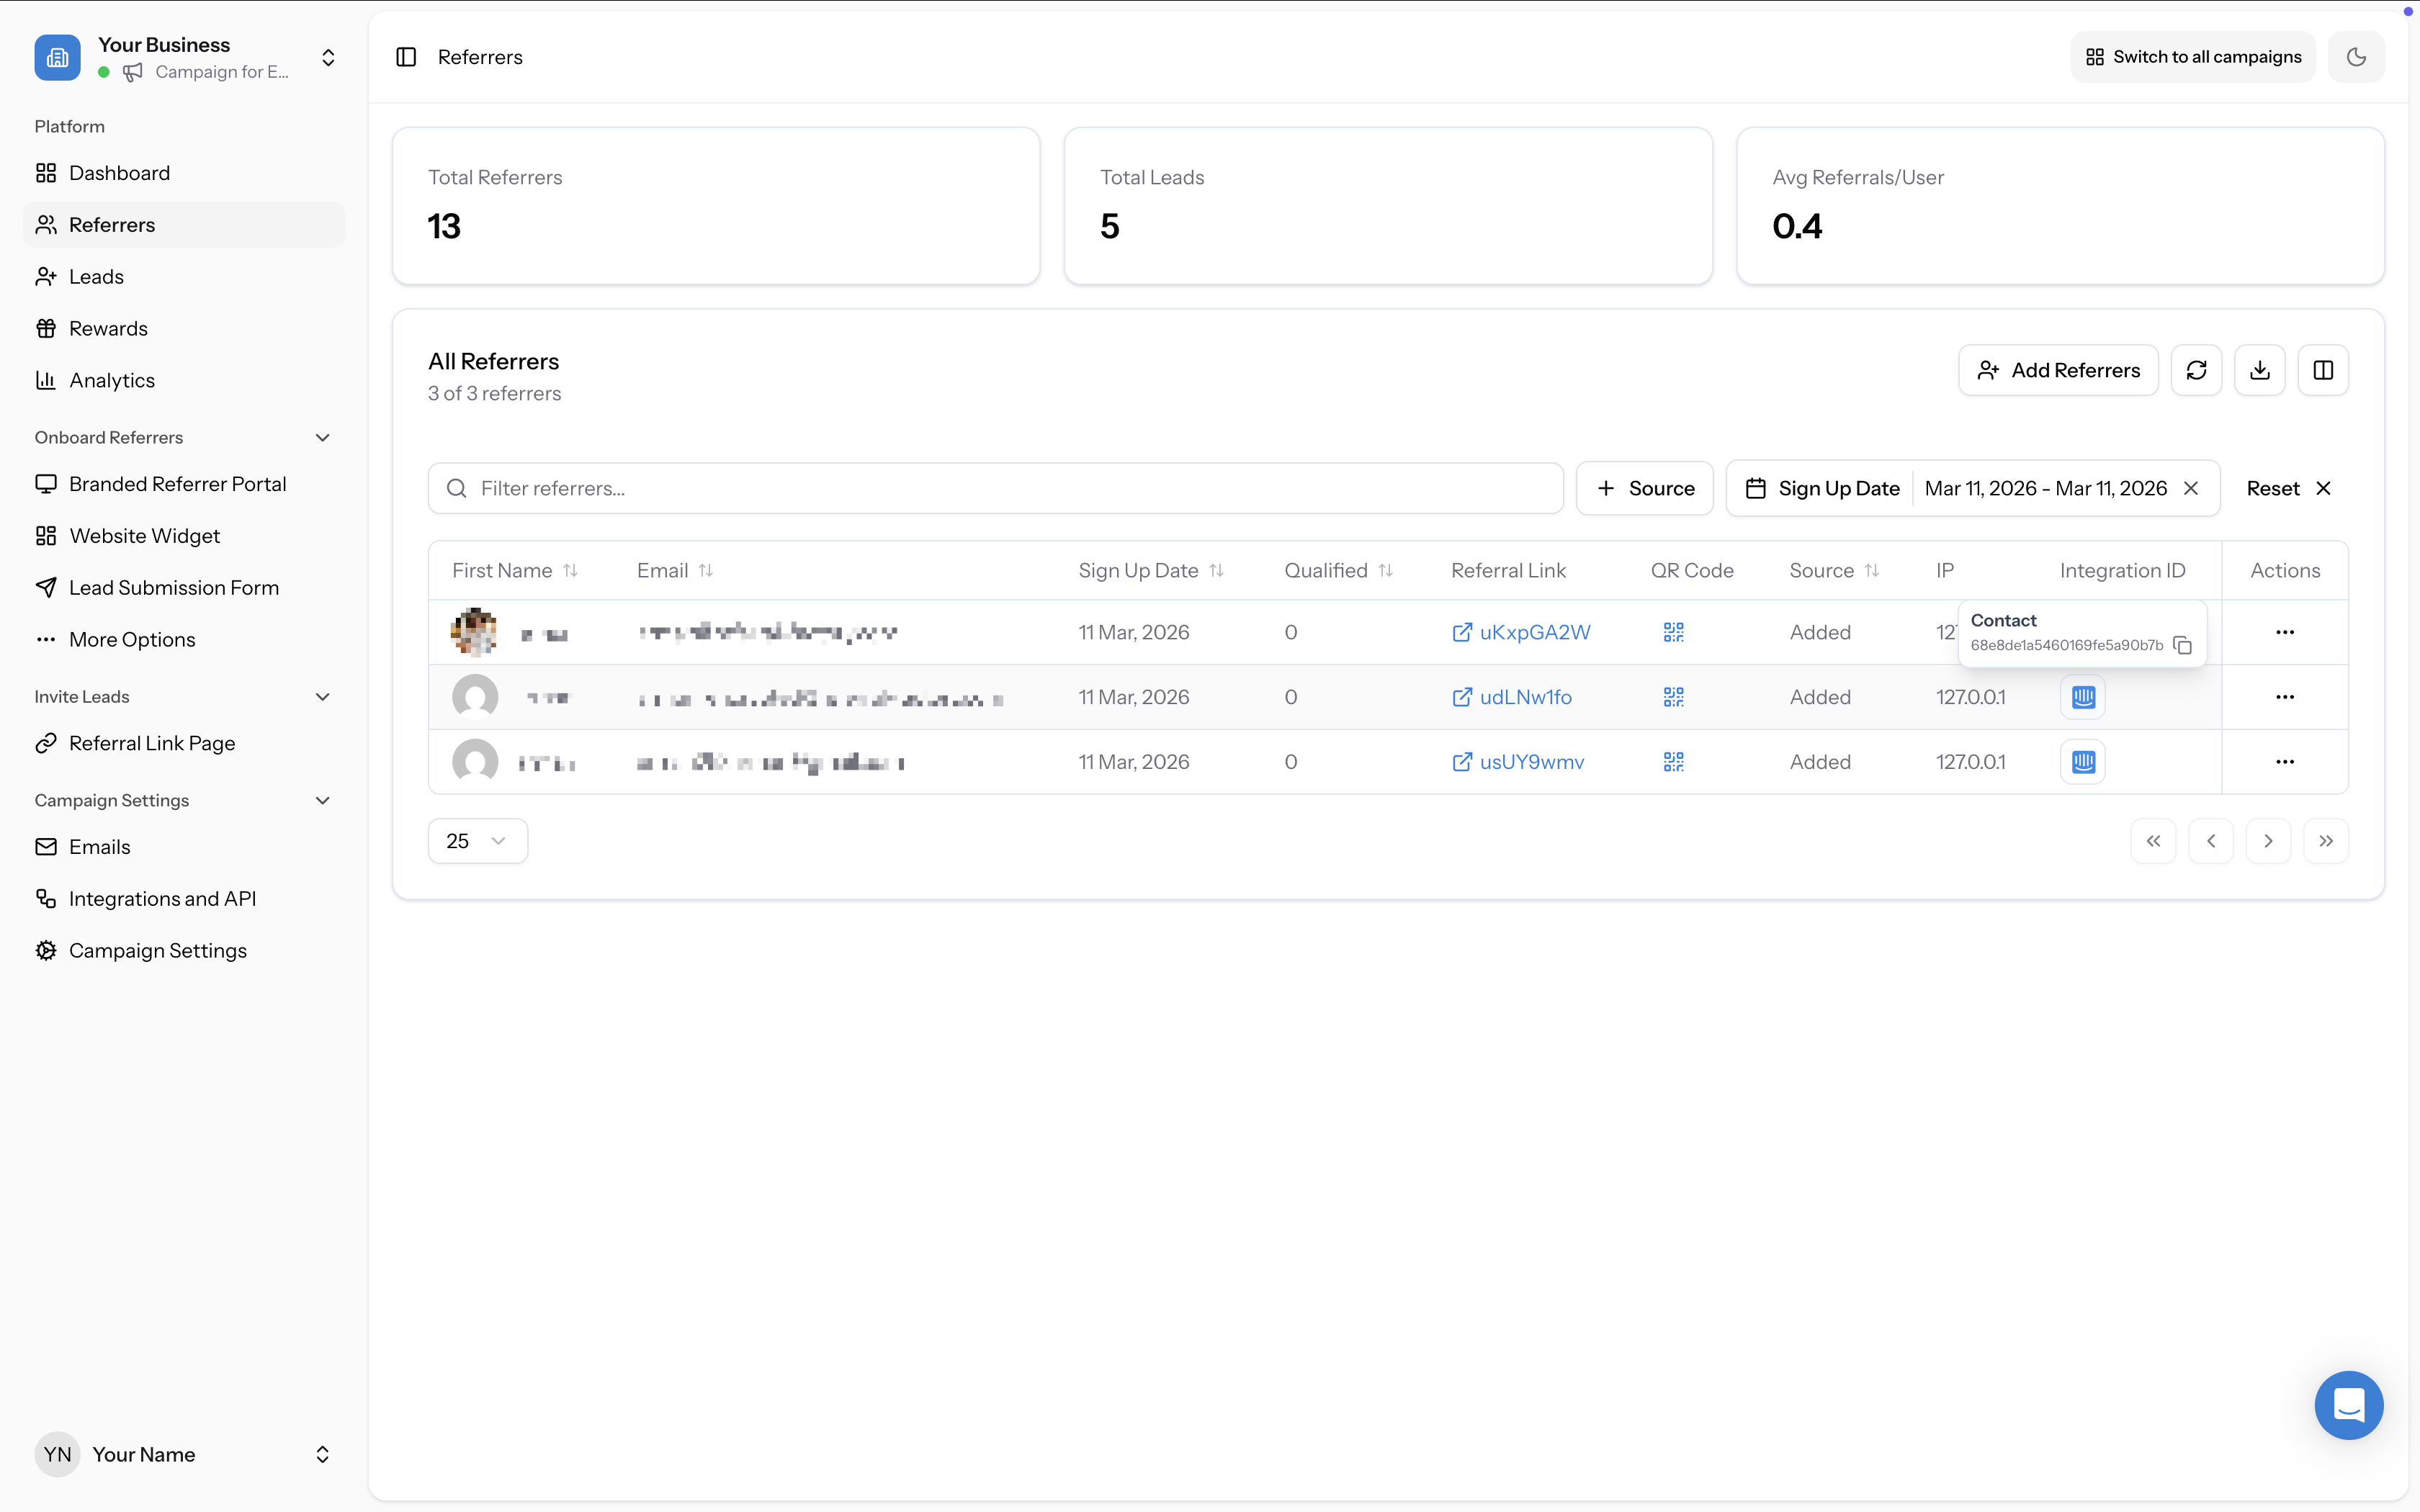Open the column visibility panel icon
This screenshot has width=2420, height=1512.
(2323, 369)
